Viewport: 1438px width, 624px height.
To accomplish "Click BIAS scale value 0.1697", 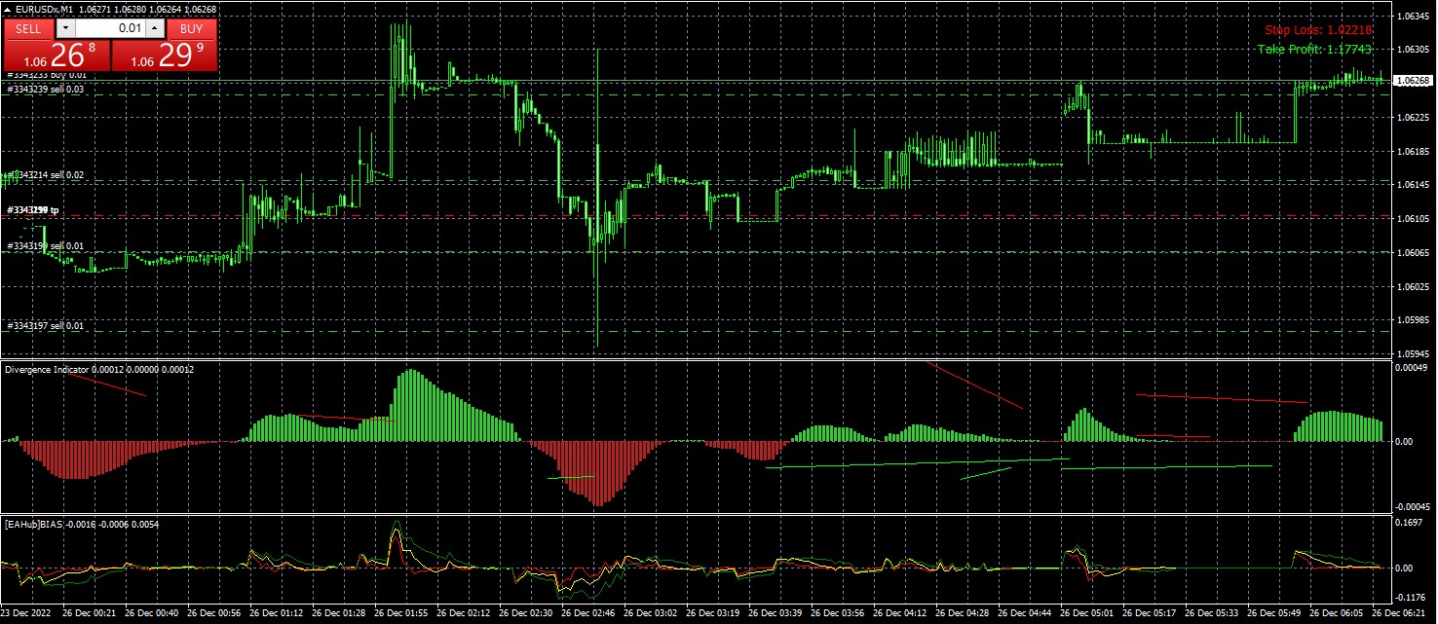I will tap(1409, 522).
